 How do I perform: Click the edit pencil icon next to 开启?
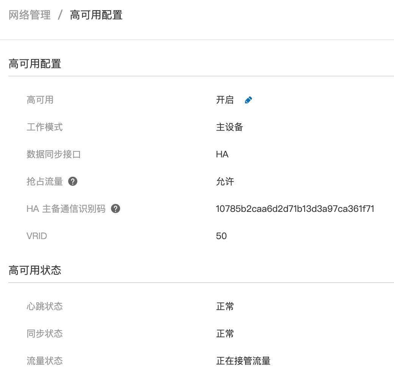click(249, 100)
